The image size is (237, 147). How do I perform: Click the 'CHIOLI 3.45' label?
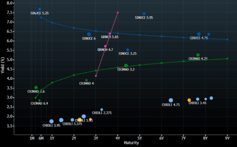[x=198, y=103]
